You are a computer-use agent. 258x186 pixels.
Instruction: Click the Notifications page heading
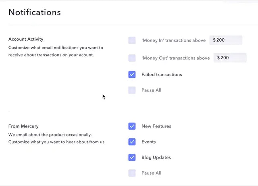pyautogui.click(x=35, y=12)
